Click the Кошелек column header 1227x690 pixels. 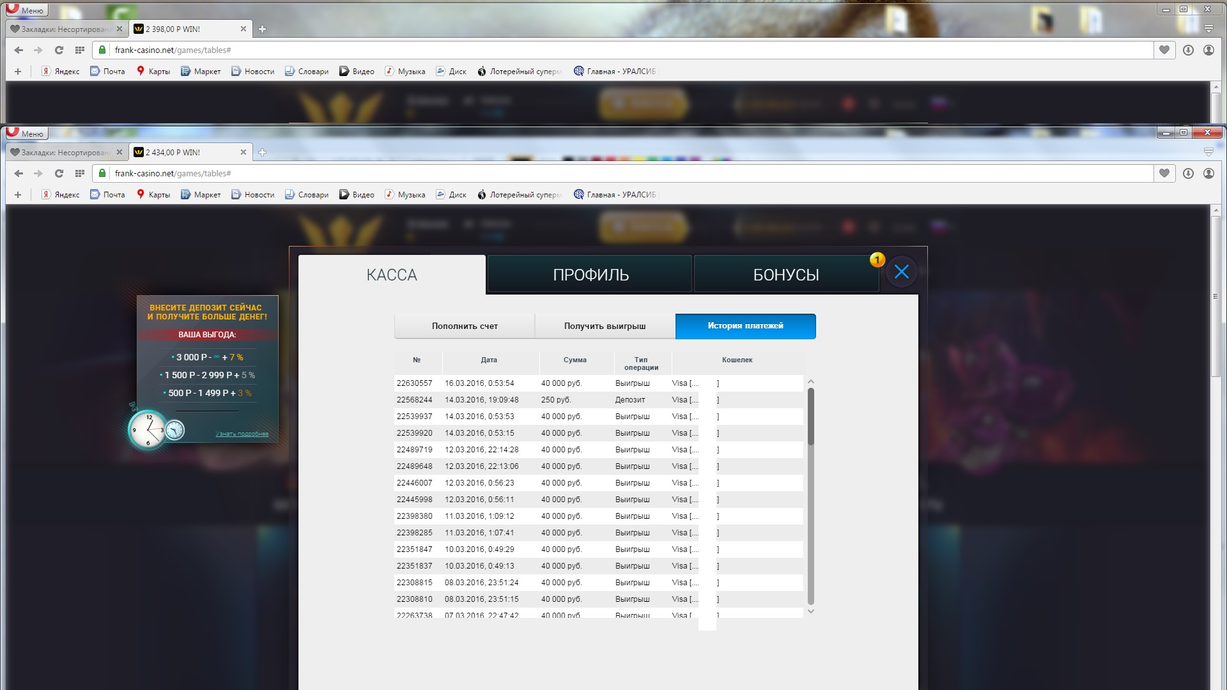737,360
